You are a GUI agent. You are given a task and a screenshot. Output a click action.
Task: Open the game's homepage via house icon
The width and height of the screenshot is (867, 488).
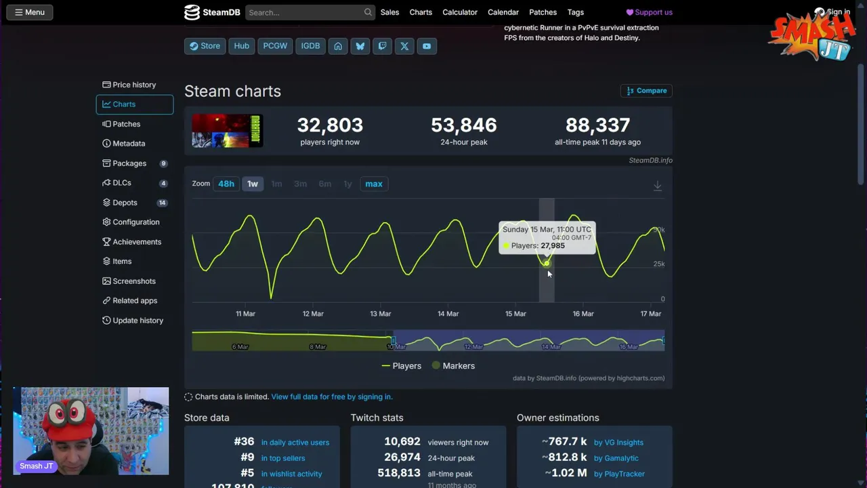(x=338, y=46)
